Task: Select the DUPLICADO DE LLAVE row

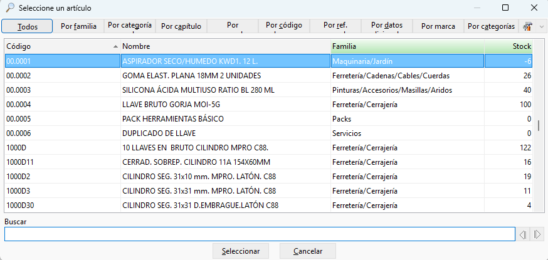Action: [x=268, y=133]
